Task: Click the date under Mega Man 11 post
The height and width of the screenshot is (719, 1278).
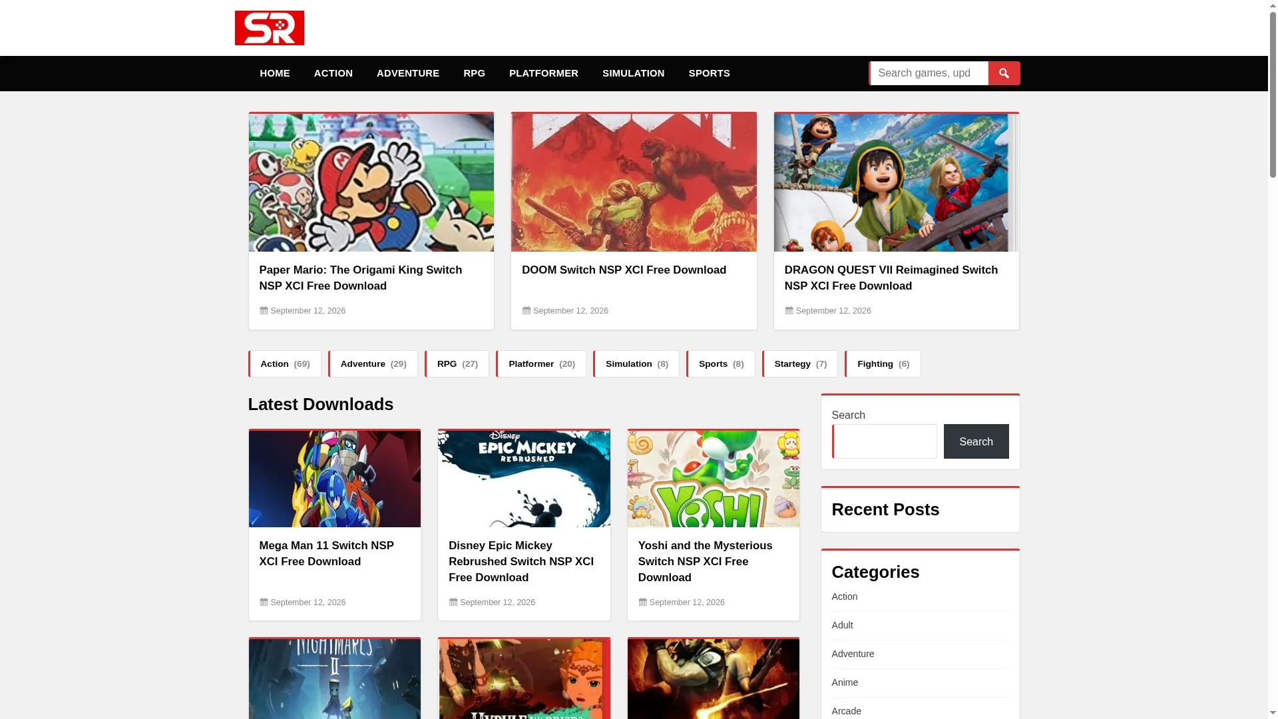Action: tap(308, 602)
